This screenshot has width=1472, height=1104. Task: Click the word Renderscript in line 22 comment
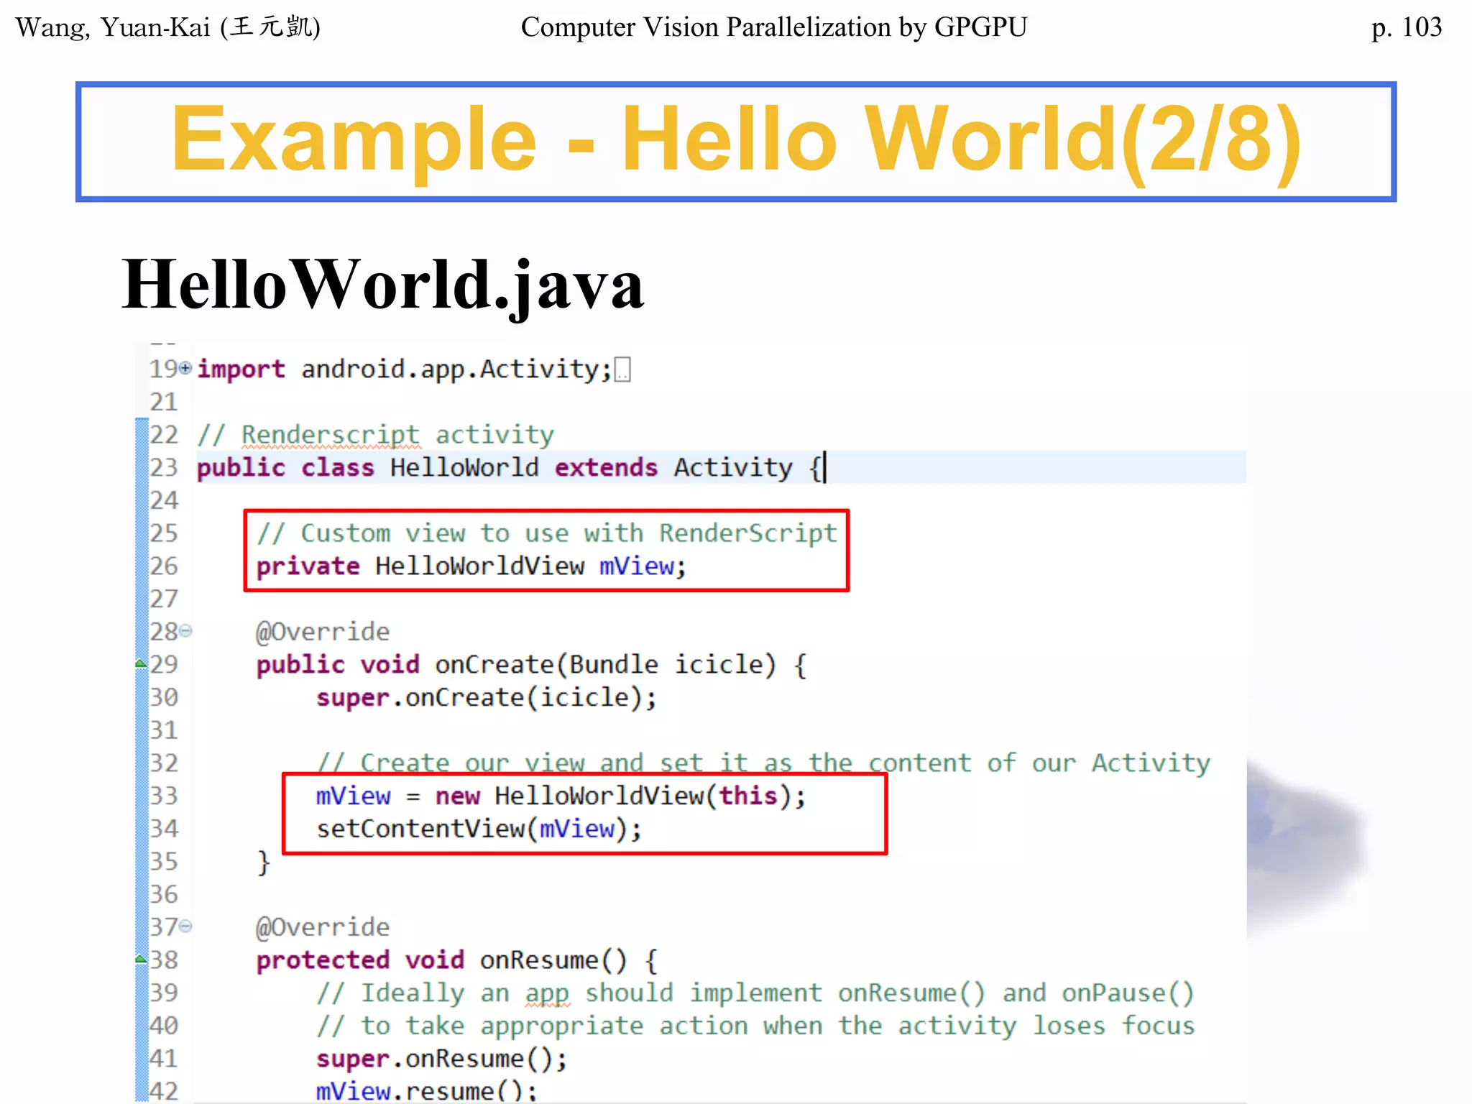point(330,435)
